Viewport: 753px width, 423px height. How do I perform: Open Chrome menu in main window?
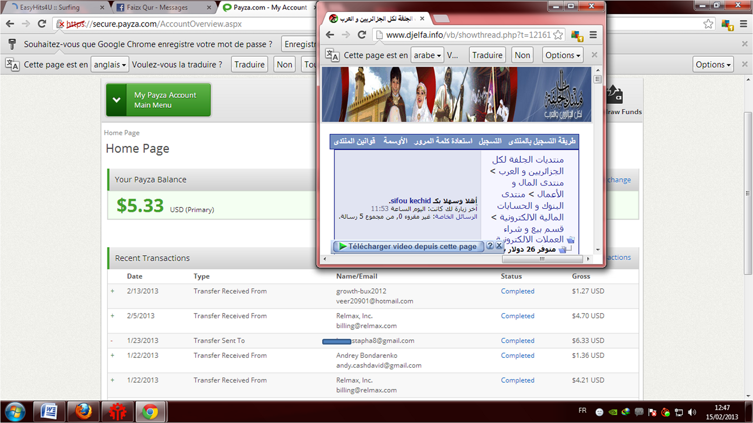(x=743, y=24)
